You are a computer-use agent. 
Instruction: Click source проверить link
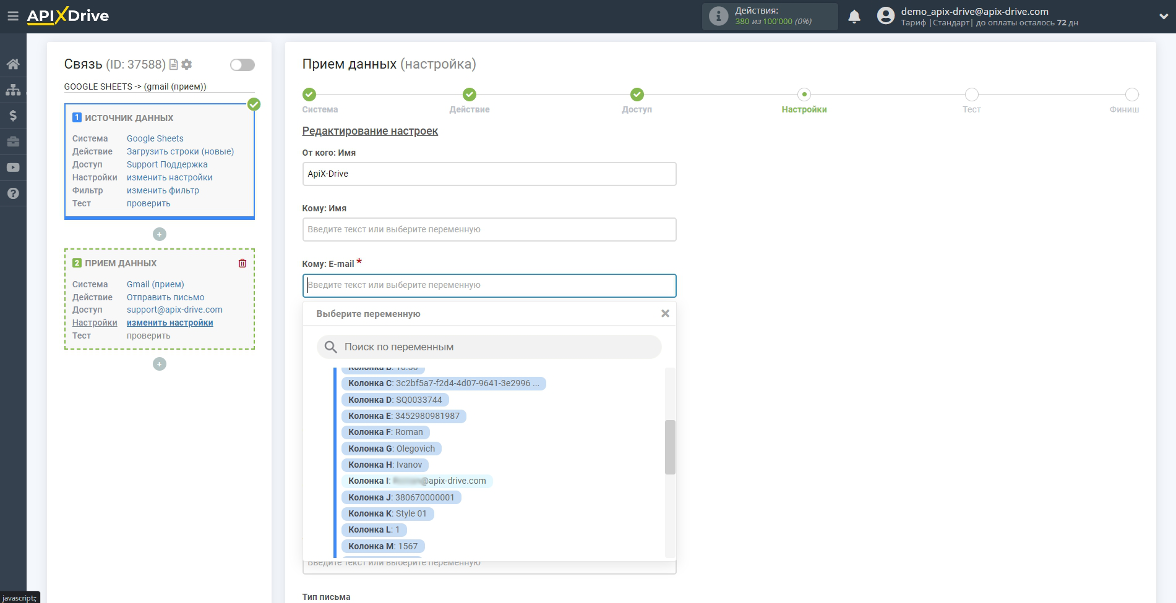coord(148,203)
